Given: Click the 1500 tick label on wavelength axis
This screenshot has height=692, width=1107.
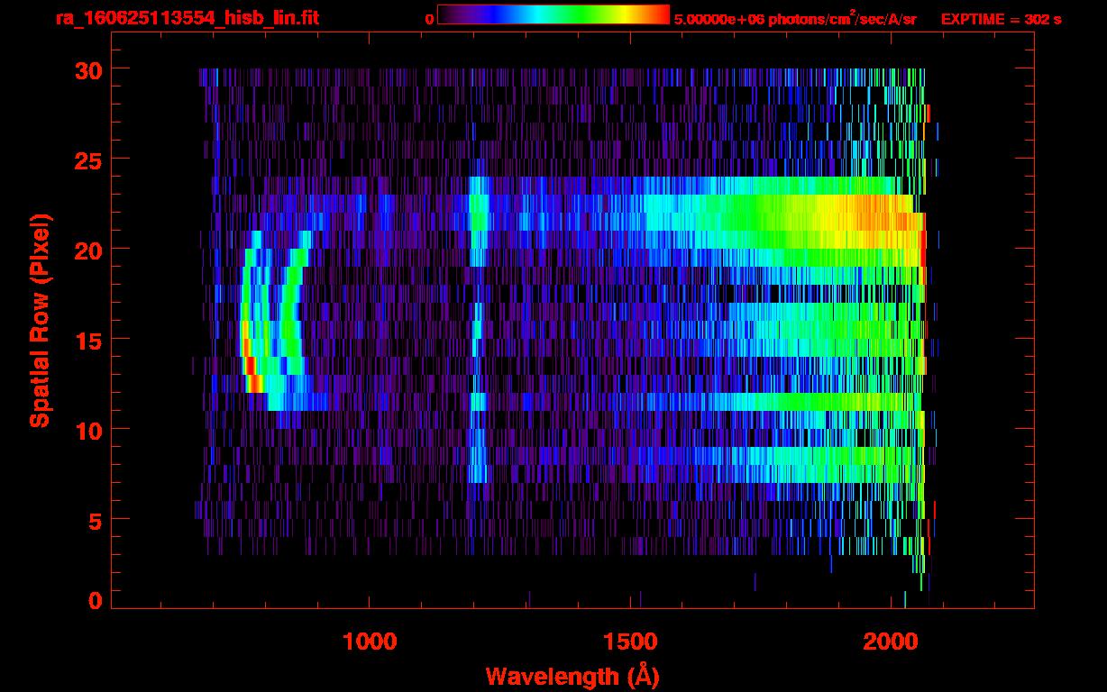Looking at the screenshot, I should pos(630,642).
